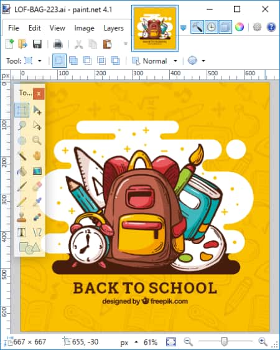Image resolution: width=280 pixels, height=350 pixels.
Task: Select the Gradient tool
Action: 37,171
